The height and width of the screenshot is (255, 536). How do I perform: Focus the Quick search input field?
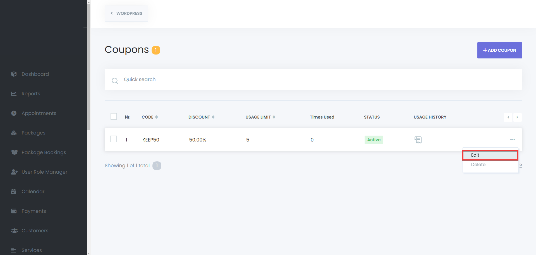point(307,79)
